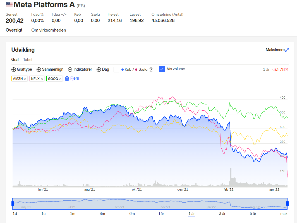The image size is (297, 223).
Task: Expand the Indikatorer menu
Action: click(80, 69)
